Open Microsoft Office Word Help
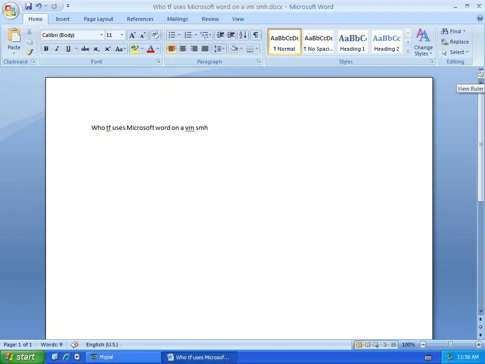This screenshot has width=485, height=364. click(480, 18)
